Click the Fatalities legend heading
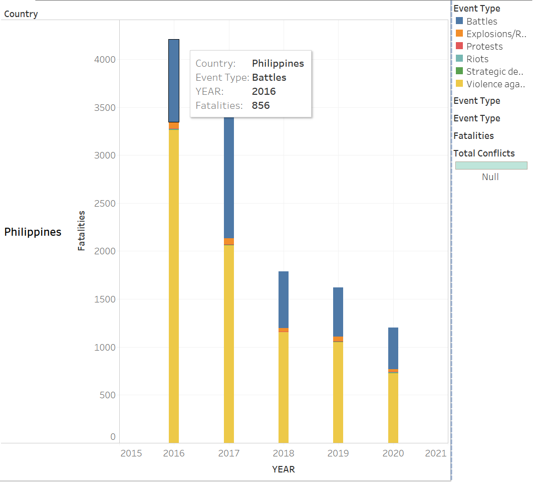534x482 pixels. [473, 136]
